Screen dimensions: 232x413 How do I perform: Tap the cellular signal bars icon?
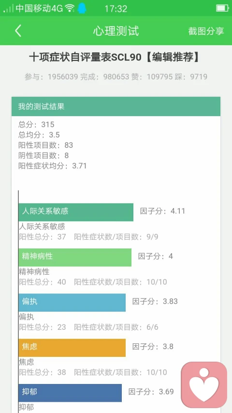point(8,9)
